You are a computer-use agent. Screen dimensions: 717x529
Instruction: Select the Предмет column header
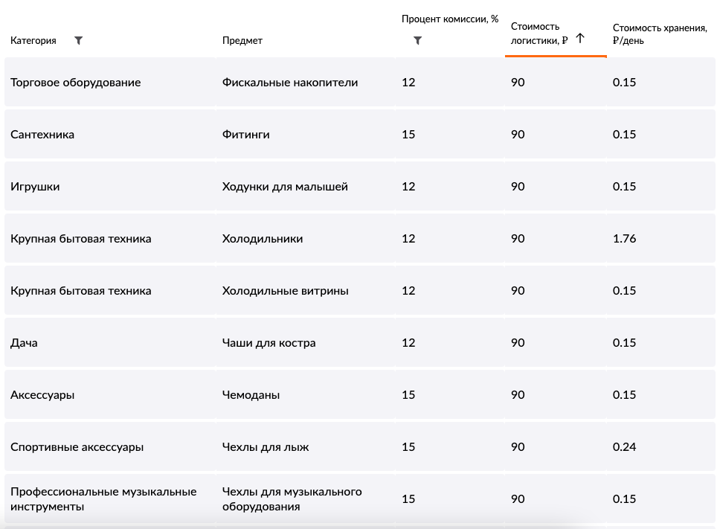click(242, 41)
